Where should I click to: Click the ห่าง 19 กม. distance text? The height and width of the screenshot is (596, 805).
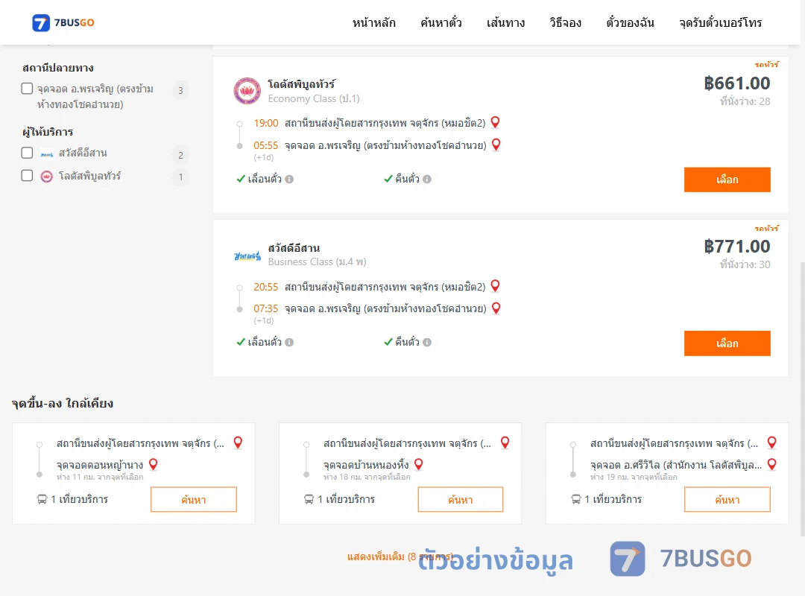634,478
